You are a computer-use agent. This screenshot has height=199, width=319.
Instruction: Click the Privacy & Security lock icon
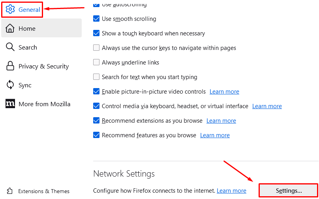[10, 66]
